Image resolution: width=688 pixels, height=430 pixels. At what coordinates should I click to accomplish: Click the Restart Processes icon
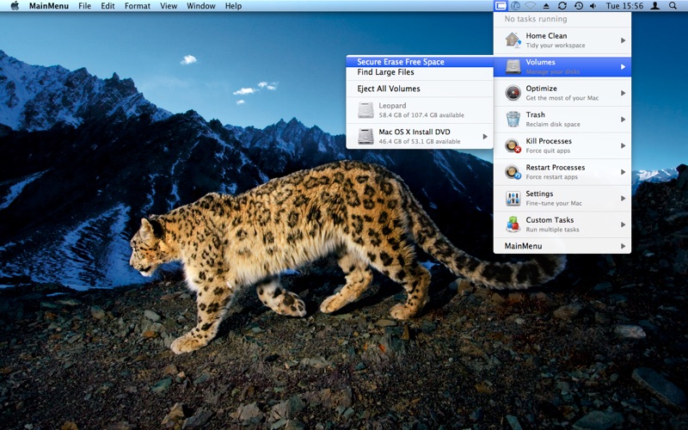coord(513,172)
